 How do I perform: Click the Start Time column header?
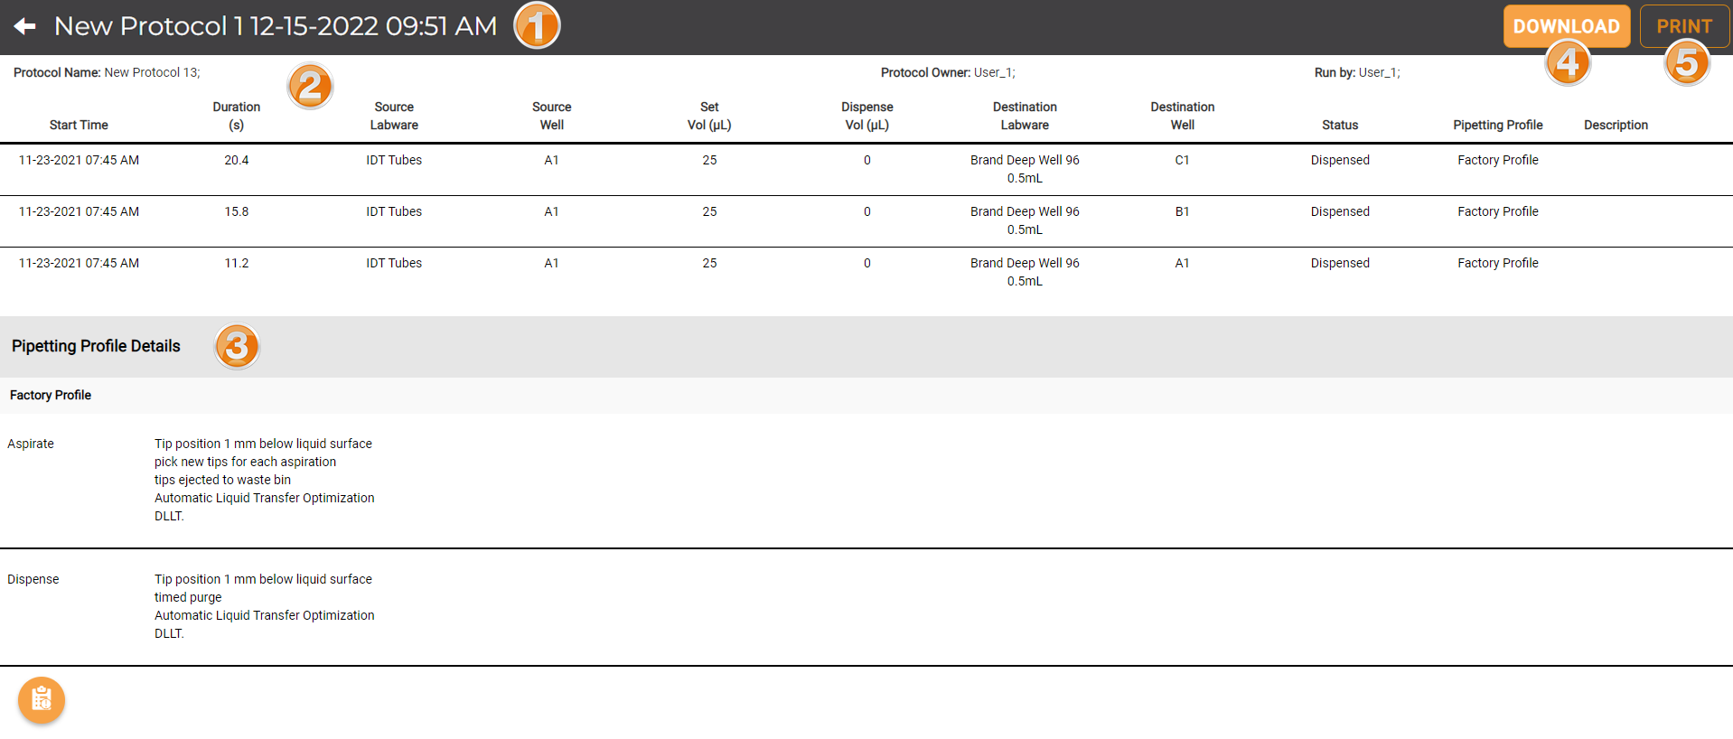pos(79,125)
